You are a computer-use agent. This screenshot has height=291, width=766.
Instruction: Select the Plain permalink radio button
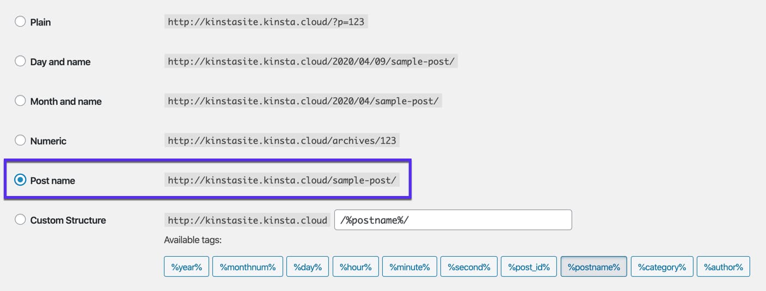pos(20,22)
